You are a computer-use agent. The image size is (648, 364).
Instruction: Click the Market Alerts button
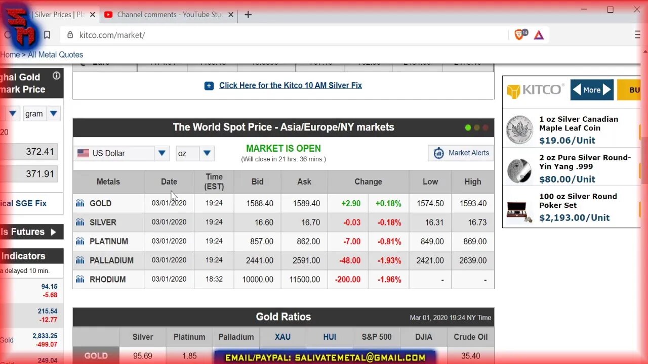460,153
